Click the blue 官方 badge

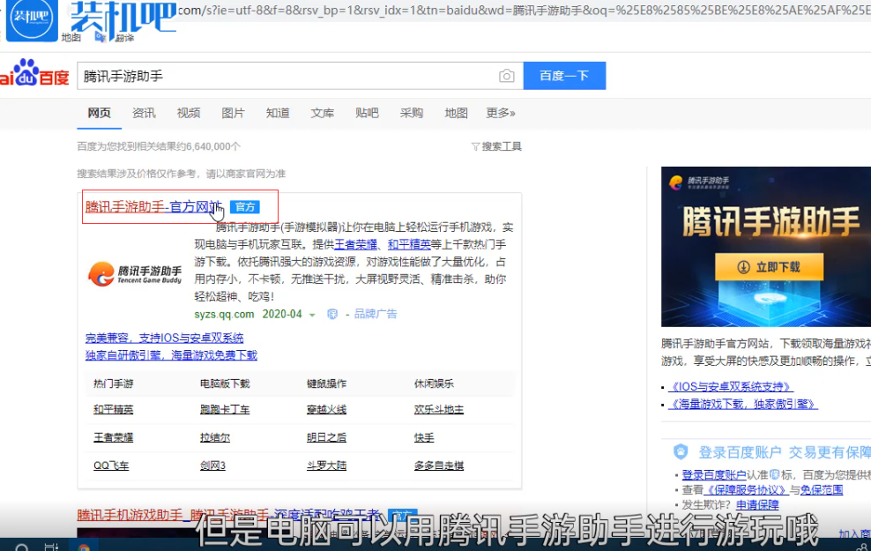[x=244, y=207]
